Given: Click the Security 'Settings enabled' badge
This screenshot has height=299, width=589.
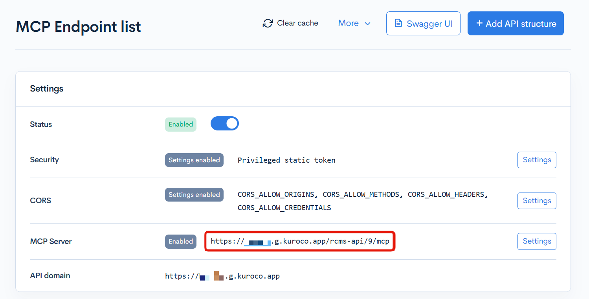Looking at the screenshot, I should (x=194, y=160).
